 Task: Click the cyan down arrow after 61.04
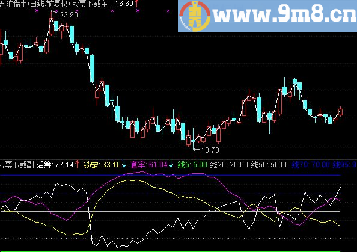171,165
